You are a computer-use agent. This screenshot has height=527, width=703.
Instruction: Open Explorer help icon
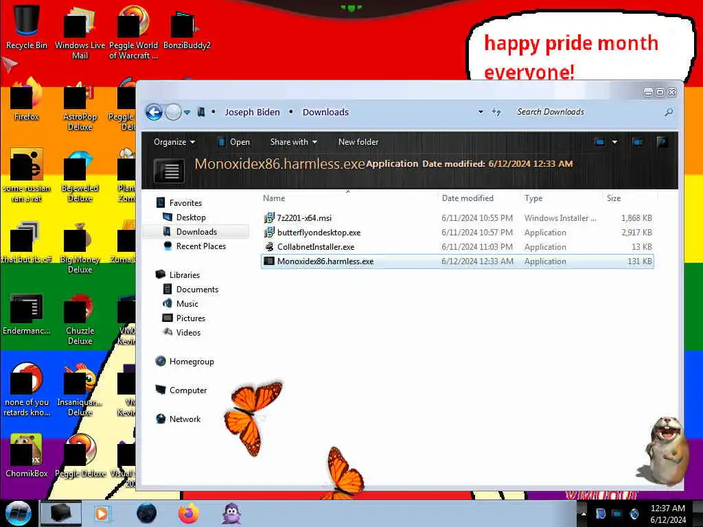pyautogui.click(x=662, y=142)
